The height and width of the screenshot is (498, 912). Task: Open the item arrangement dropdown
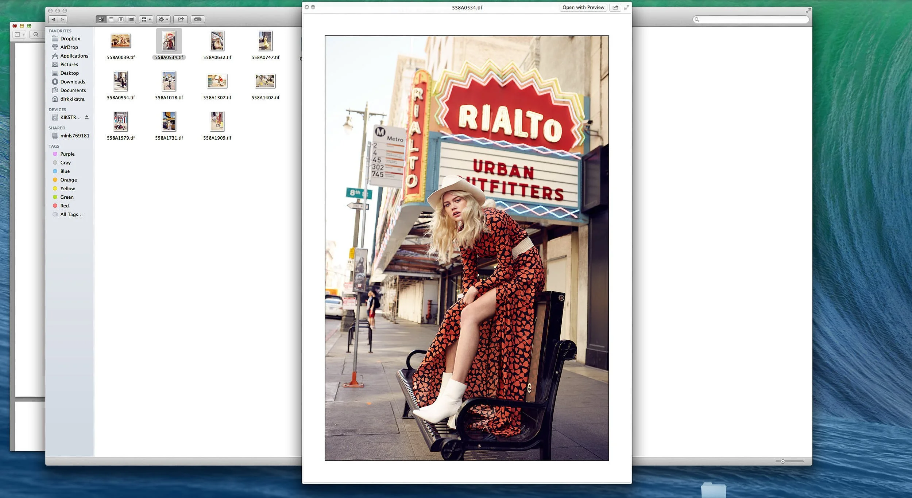click(146, 19)
